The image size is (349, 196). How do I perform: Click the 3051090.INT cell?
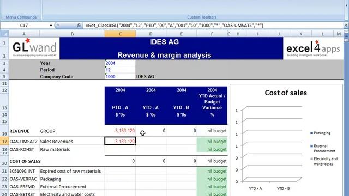[24, 171]
